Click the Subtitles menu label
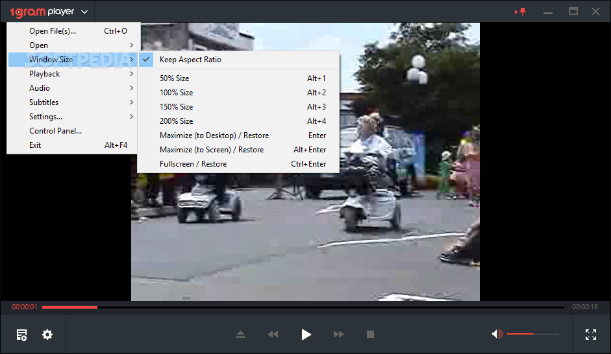611x354 pixels. [x=44, y=102]
